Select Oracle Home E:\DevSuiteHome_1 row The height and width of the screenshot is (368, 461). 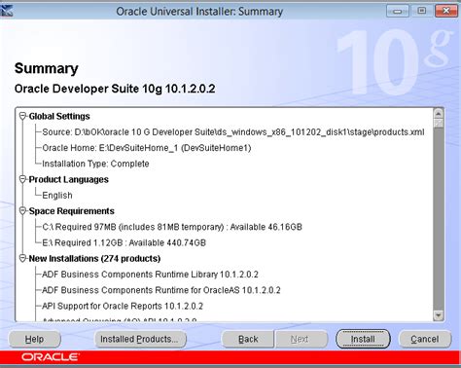[147, 148]
